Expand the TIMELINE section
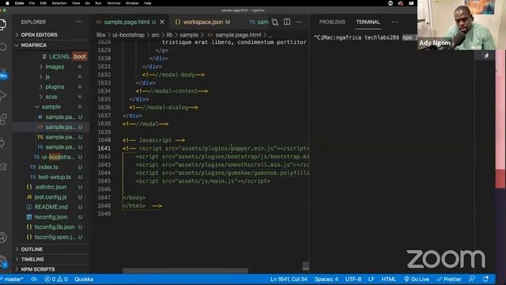Viewport: 506px width, 285px height. 32,259
